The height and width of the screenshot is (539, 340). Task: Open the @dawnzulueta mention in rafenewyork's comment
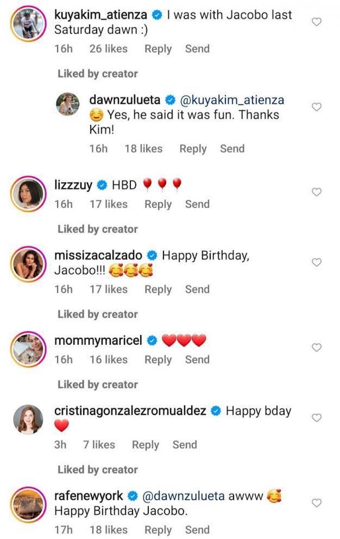click(183, 496)
